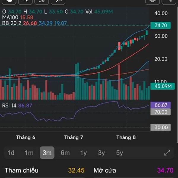This screenshot has height=178, width=178.
Task: Expand chart to fullscreen with diagonal arrows icon
Action: click(x=167, y=153)
